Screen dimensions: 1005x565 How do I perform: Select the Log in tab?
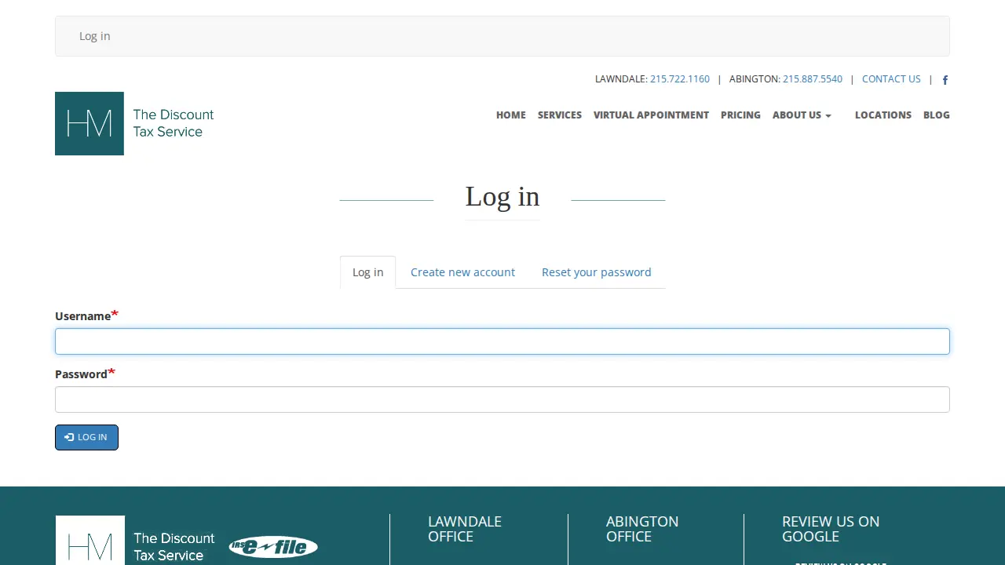pos(367,272)
